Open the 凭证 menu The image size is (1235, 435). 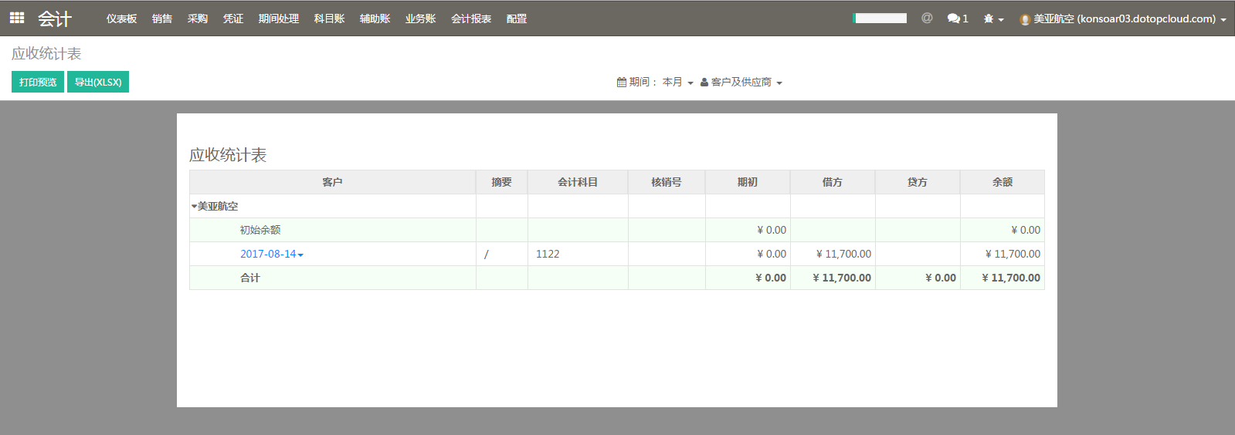coord(233,19)
